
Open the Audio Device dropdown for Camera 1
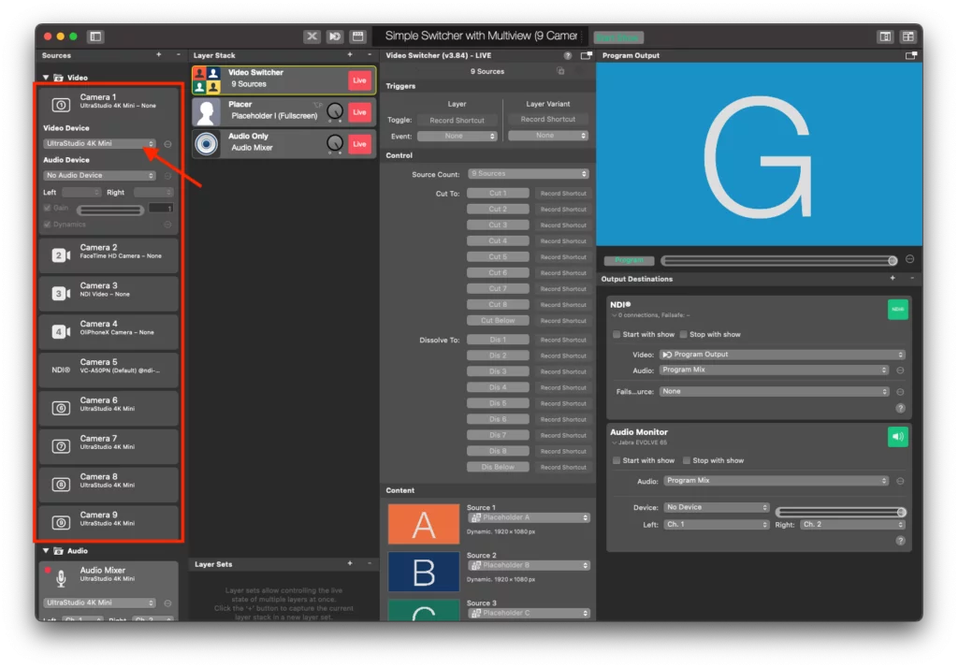[99, 175]
